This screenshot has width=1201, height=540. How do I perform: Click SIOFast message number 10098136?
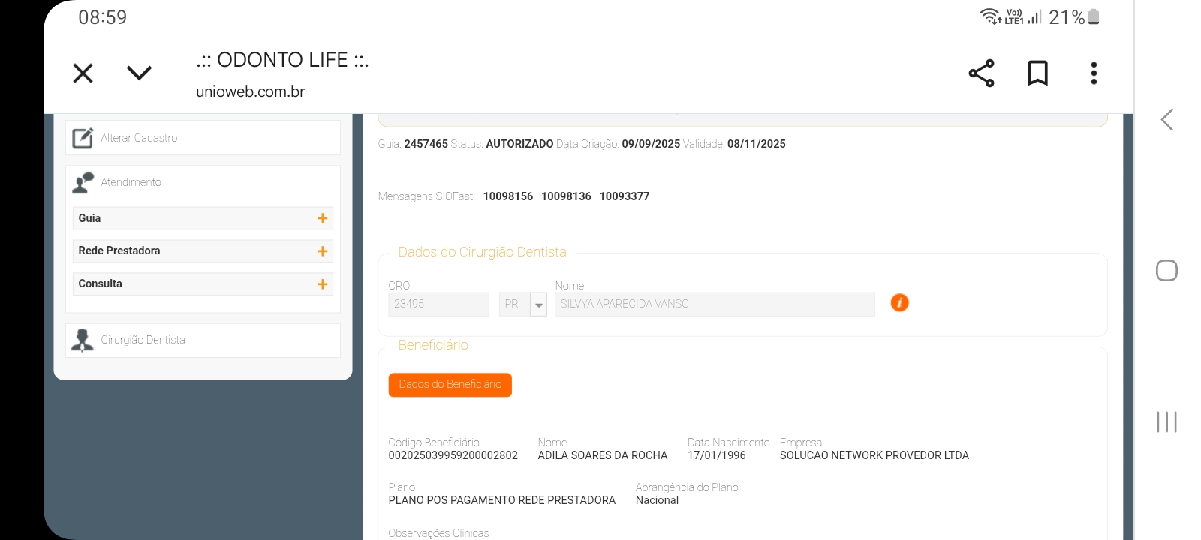(566, 196)
